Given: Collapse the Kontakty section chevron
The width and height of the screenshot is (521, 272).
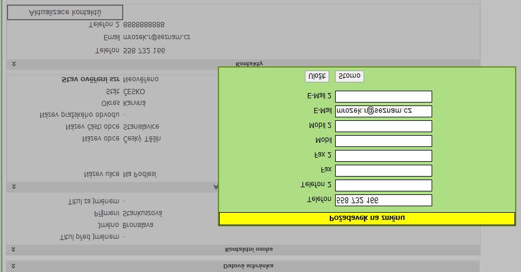Looking at the screenshot, I should click(14, 64).
